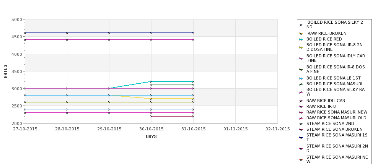Click the 28-10-2015 x-axis date label
The width and height of the screenshot is (373, 164).
[67, 129]
